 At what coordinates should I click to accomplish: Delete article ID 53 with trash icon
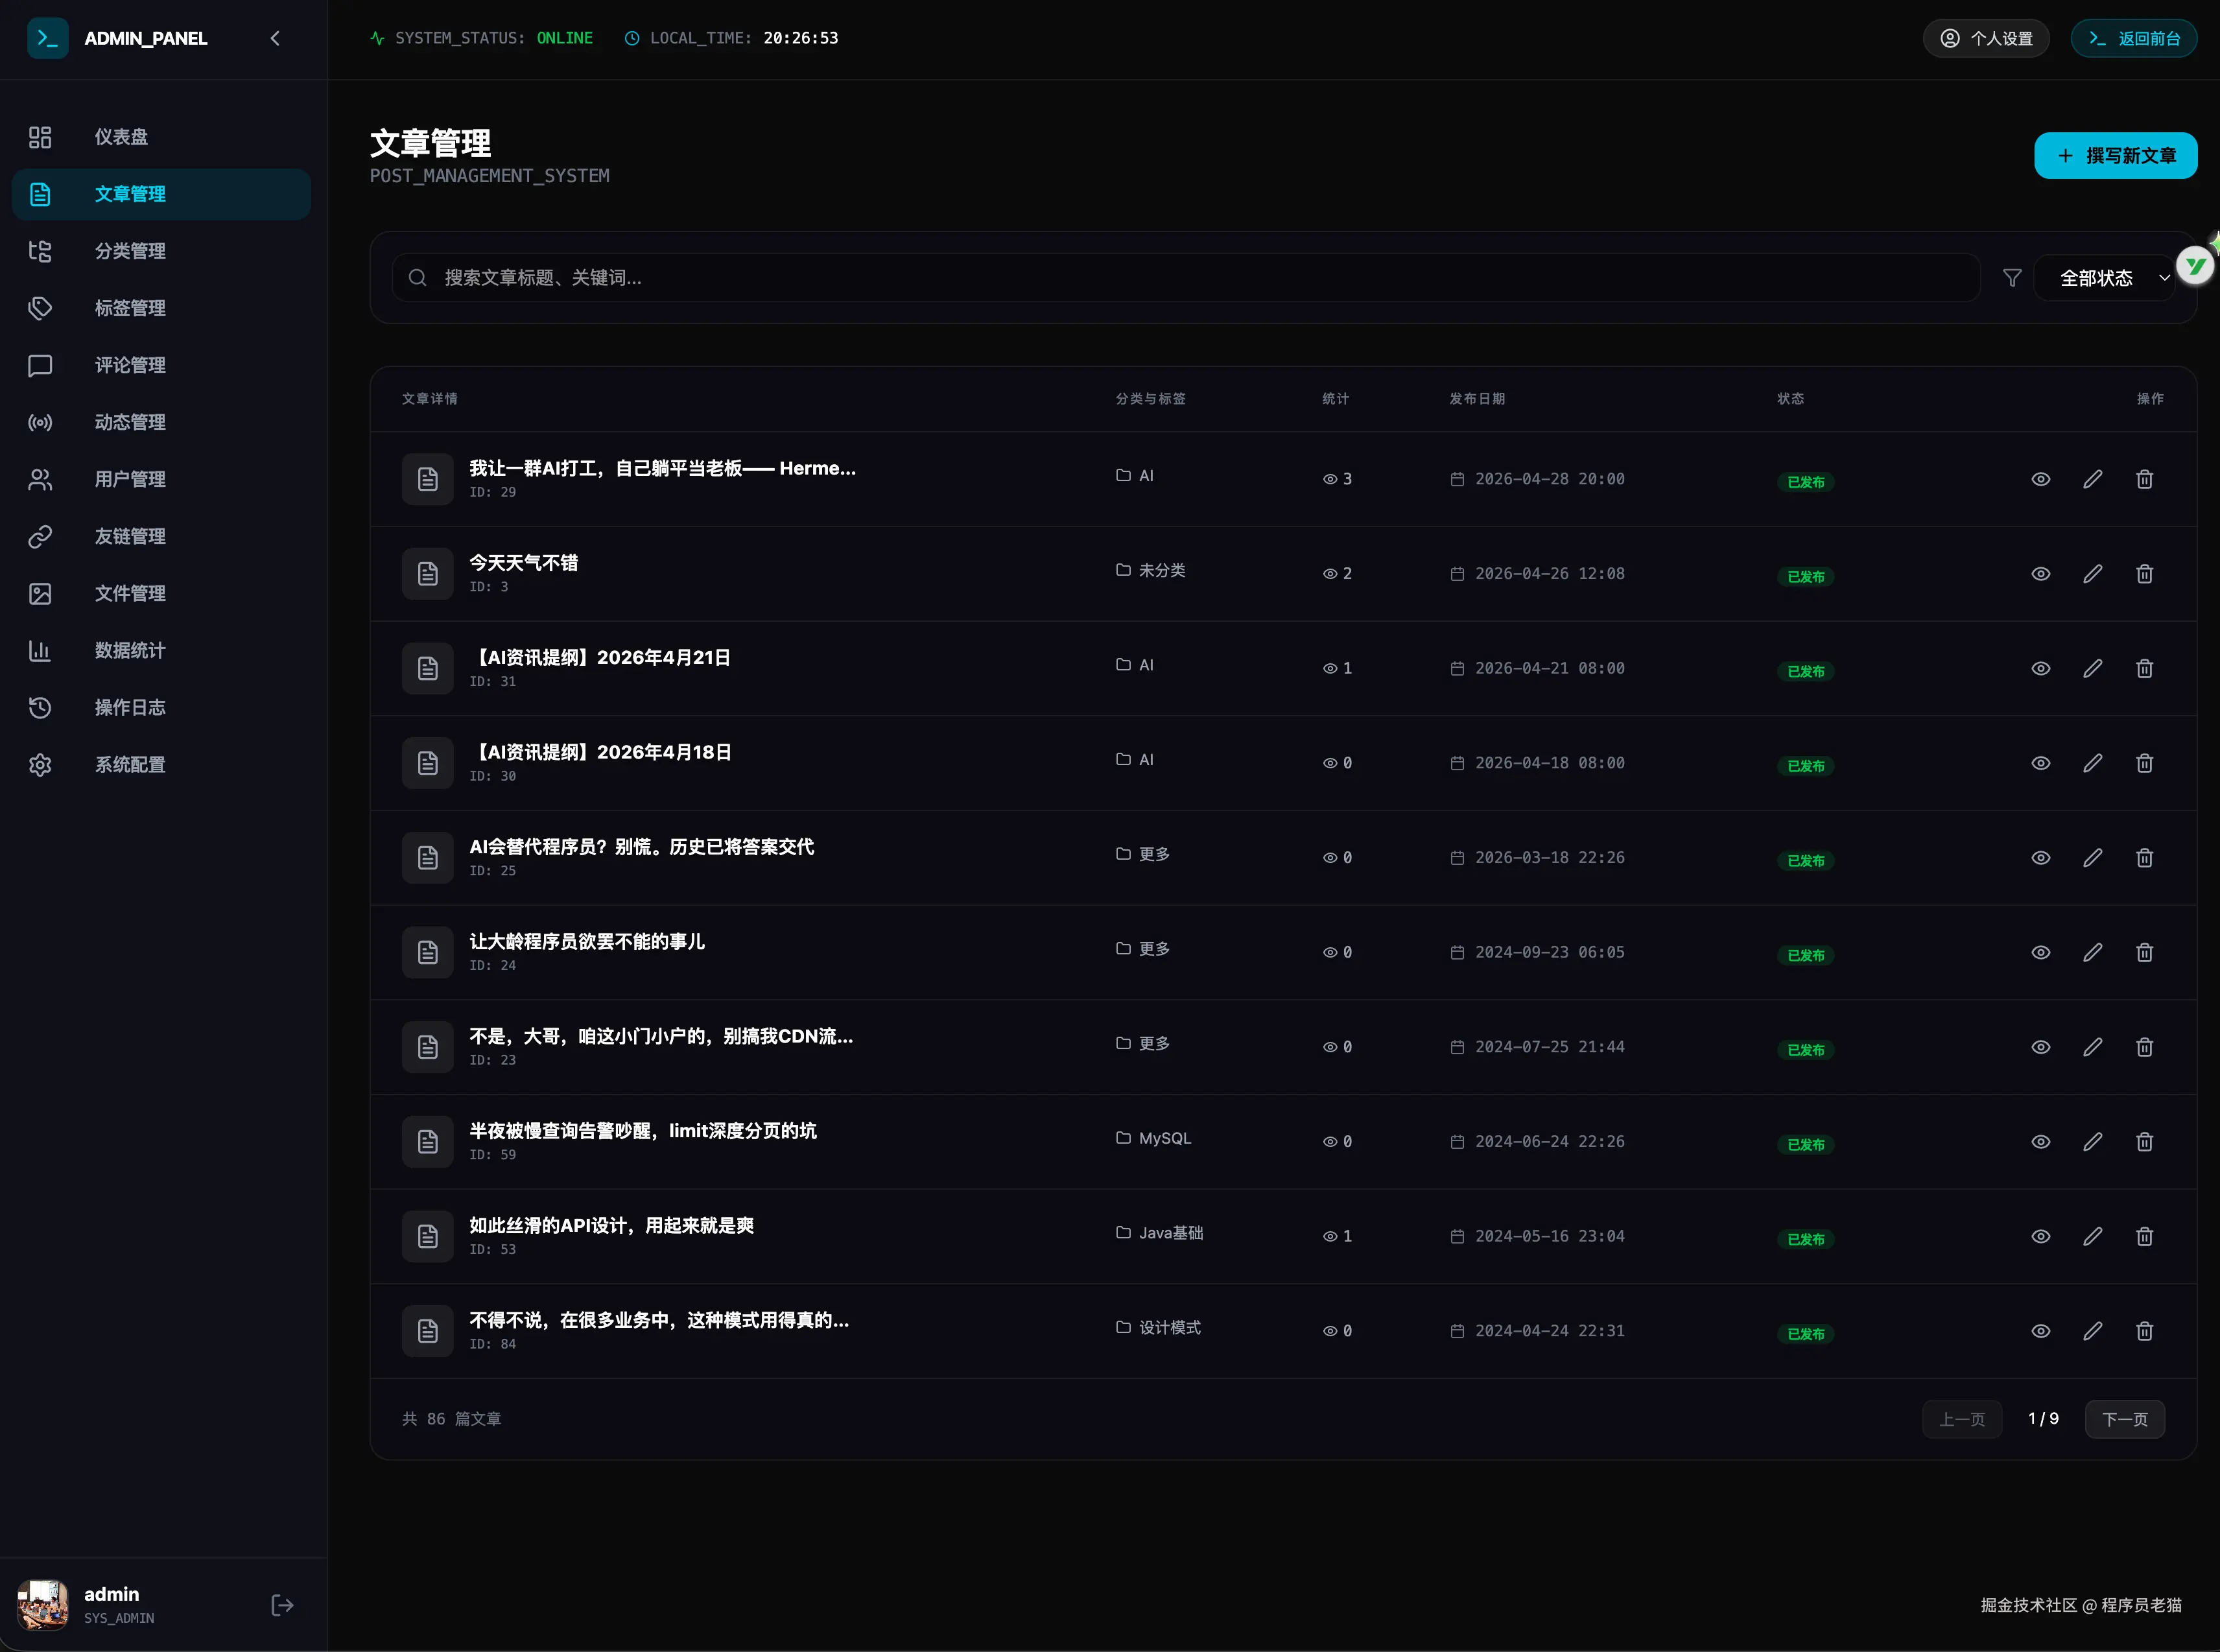point(2144,1236)
